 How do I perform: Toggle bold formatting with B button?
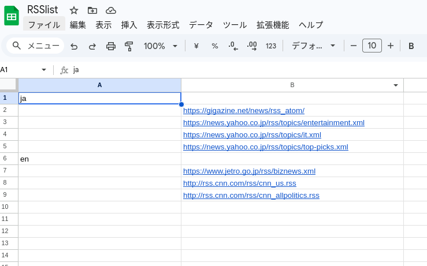coord(411,46)
